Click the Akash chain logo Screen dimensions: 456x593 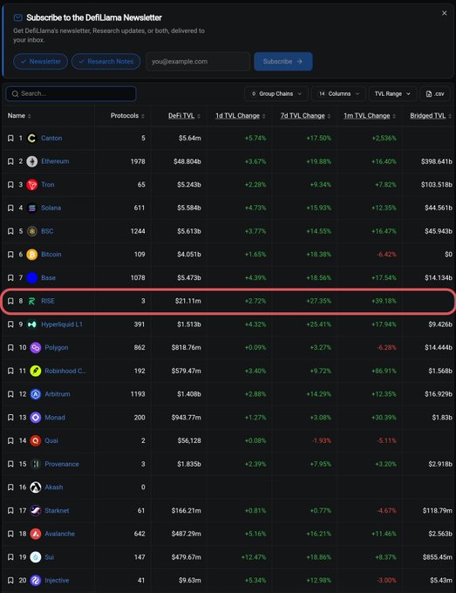[x=36, y=487]
